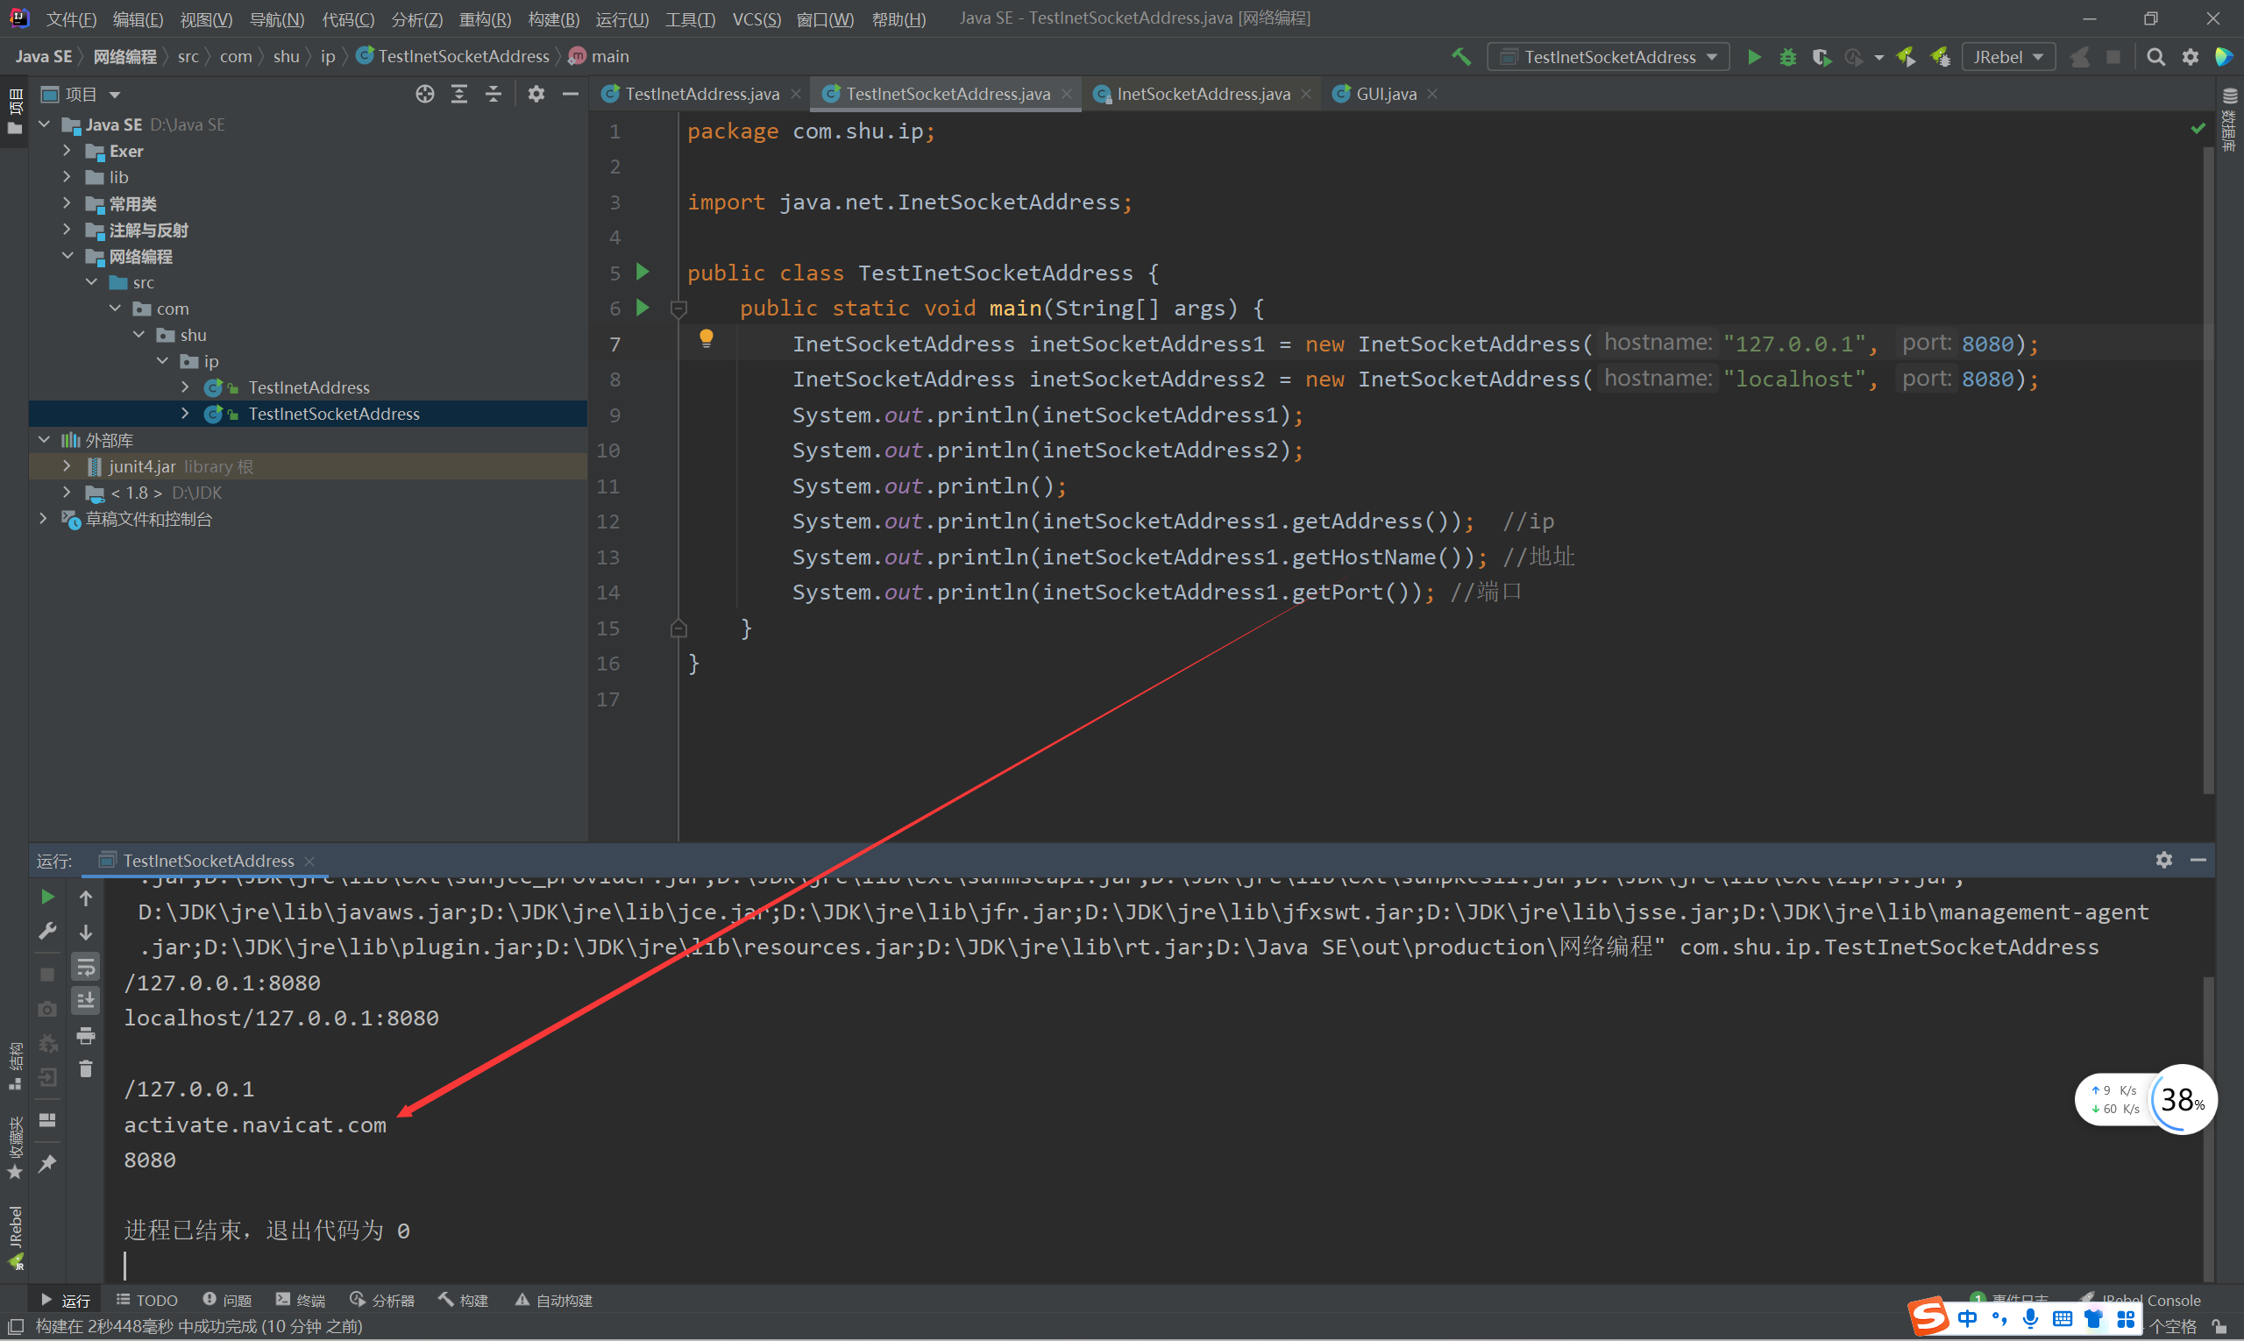Toggle scroll to end in console
The width and height of the screenshot is (2244, 1341).
(x=86, y=1000)
